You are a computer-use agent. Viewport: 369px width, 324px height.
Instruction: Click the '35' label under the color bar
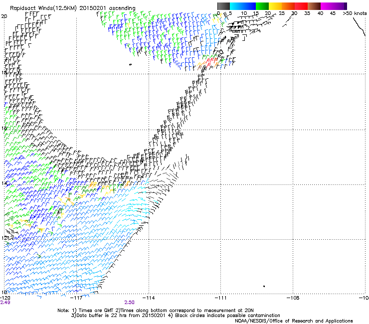307,13
